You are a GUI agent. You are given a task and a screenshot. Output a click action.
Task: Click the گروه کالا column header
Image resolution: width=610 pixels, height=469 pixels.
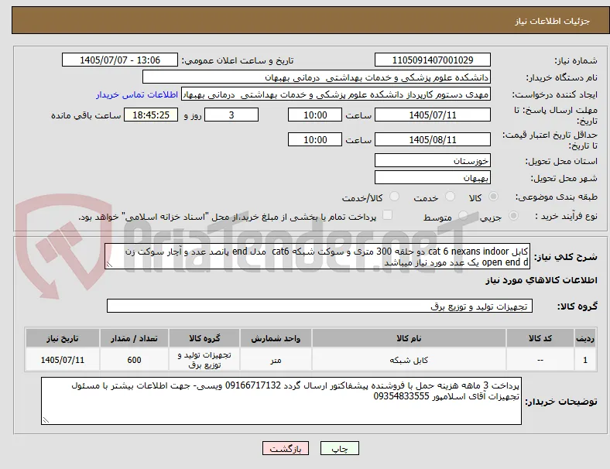pos(204,338)
